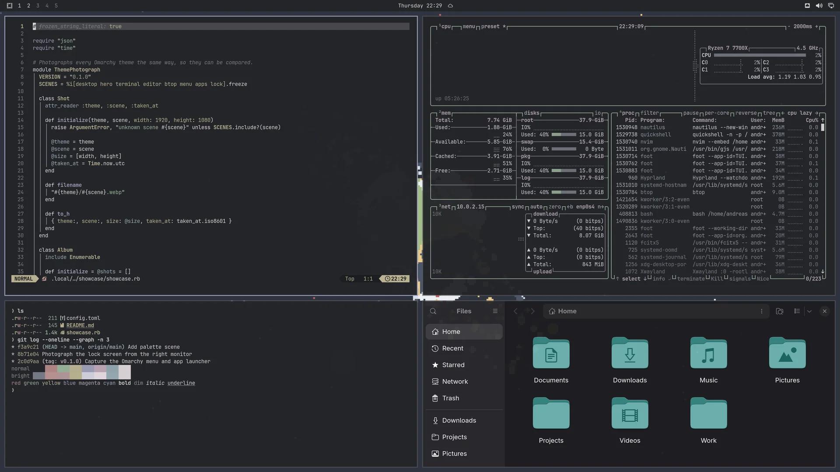Open the Omarchy menu icon in top bar
Screen dimensions: 840x472
[10, 6]
